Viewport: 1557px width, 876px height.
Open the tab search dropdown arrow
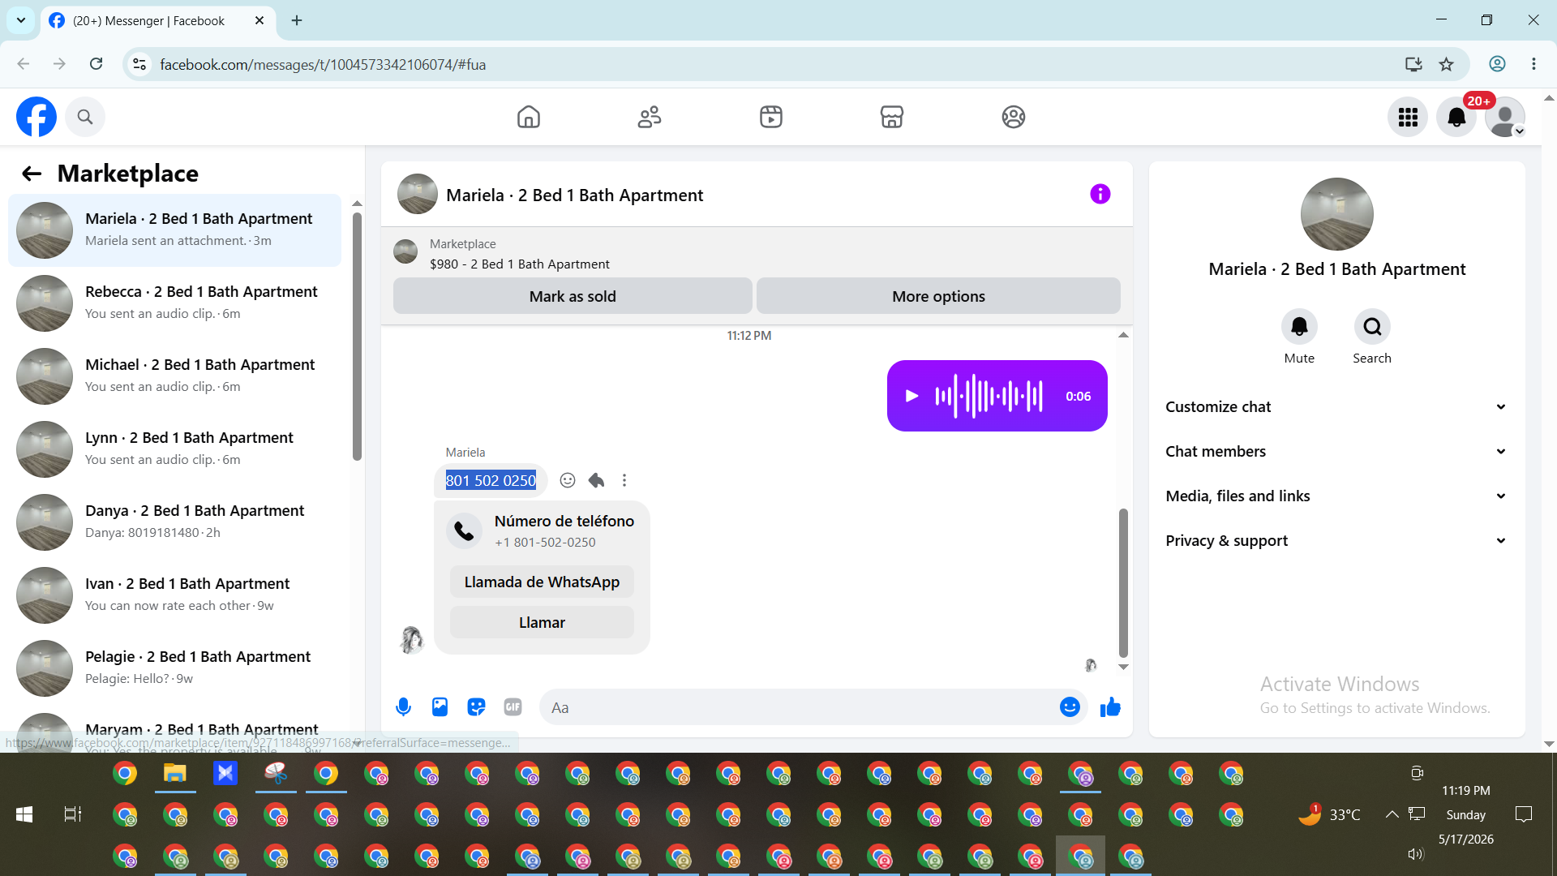[x=21, y=20]
